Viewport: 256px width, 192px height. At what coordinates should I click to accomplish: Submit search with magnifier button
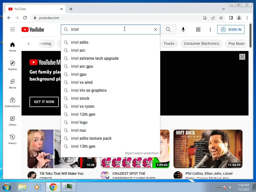coord(168,29)
